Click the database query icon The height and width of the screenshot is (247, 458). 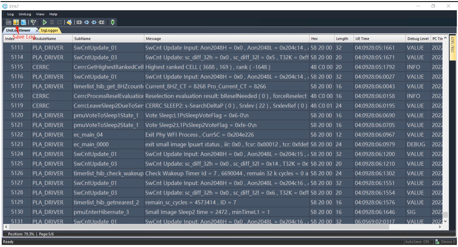(x=24, y=22)
